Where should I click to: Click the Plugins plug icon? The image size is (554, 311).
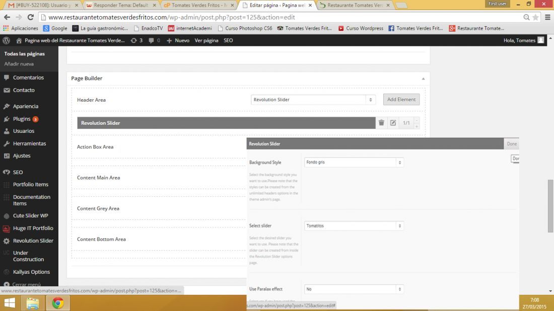(x=7, y=119)
